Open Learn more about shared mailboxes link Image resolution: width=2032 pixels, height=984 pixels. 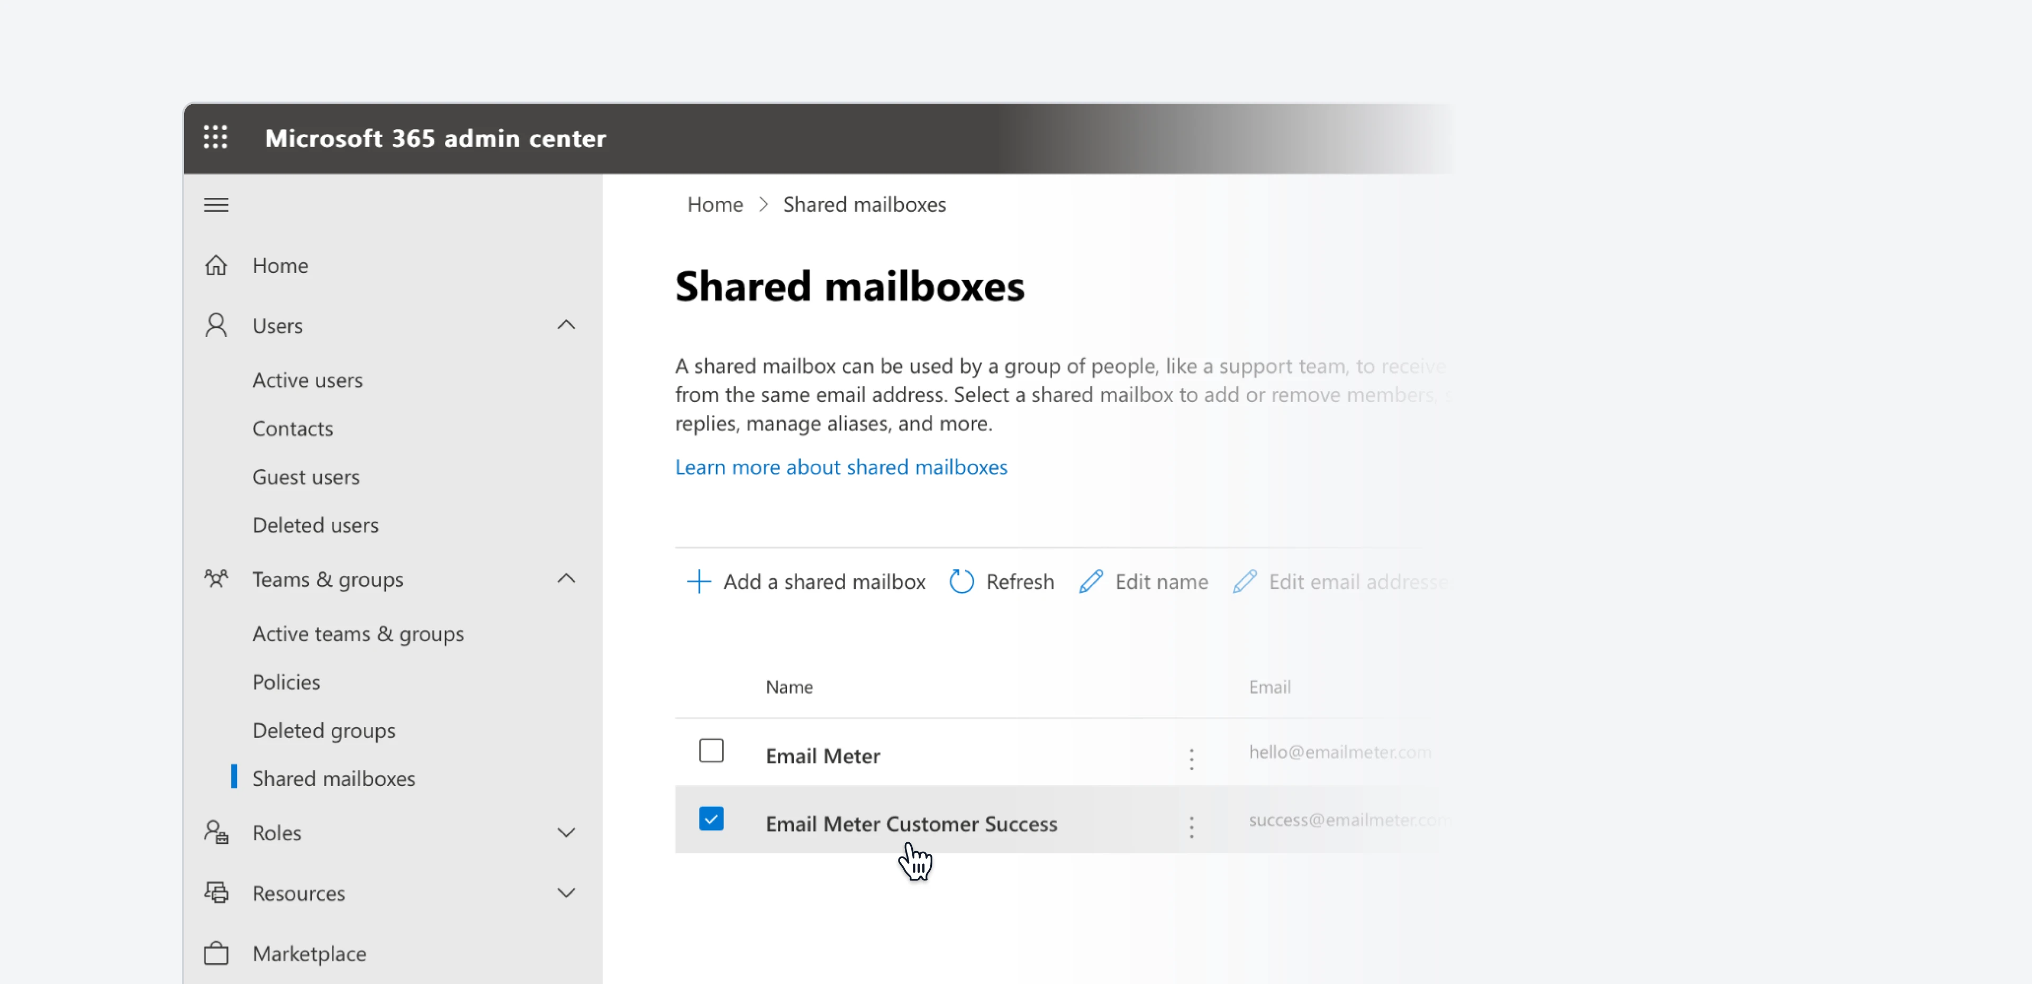click(841, 467)
